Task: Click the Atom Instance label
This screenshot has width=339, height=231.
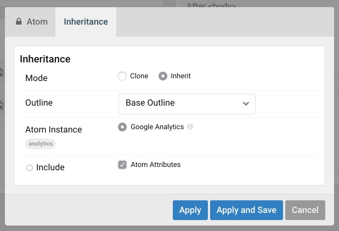Action: pos(54,130)
